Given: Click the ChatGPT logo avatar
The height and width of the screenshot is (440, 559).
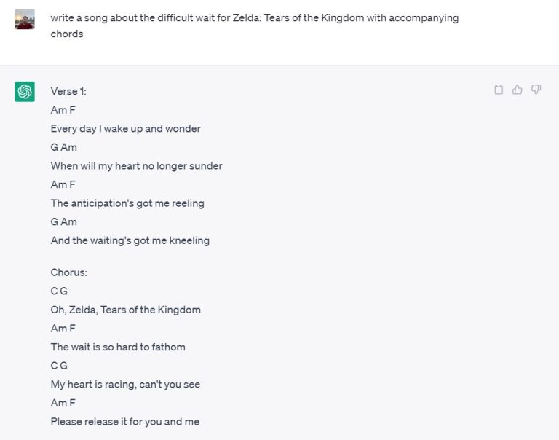Looking at the screenshot, I should [x=25, y=92].
